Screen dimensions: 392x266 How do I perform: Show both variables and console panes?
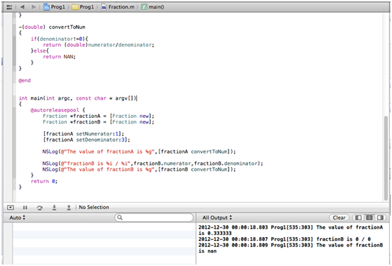click(370, 218)
